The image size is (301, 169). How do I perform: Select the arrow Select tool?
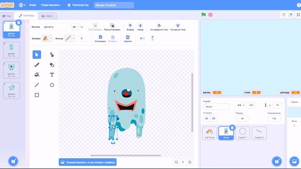pos(37,54)
